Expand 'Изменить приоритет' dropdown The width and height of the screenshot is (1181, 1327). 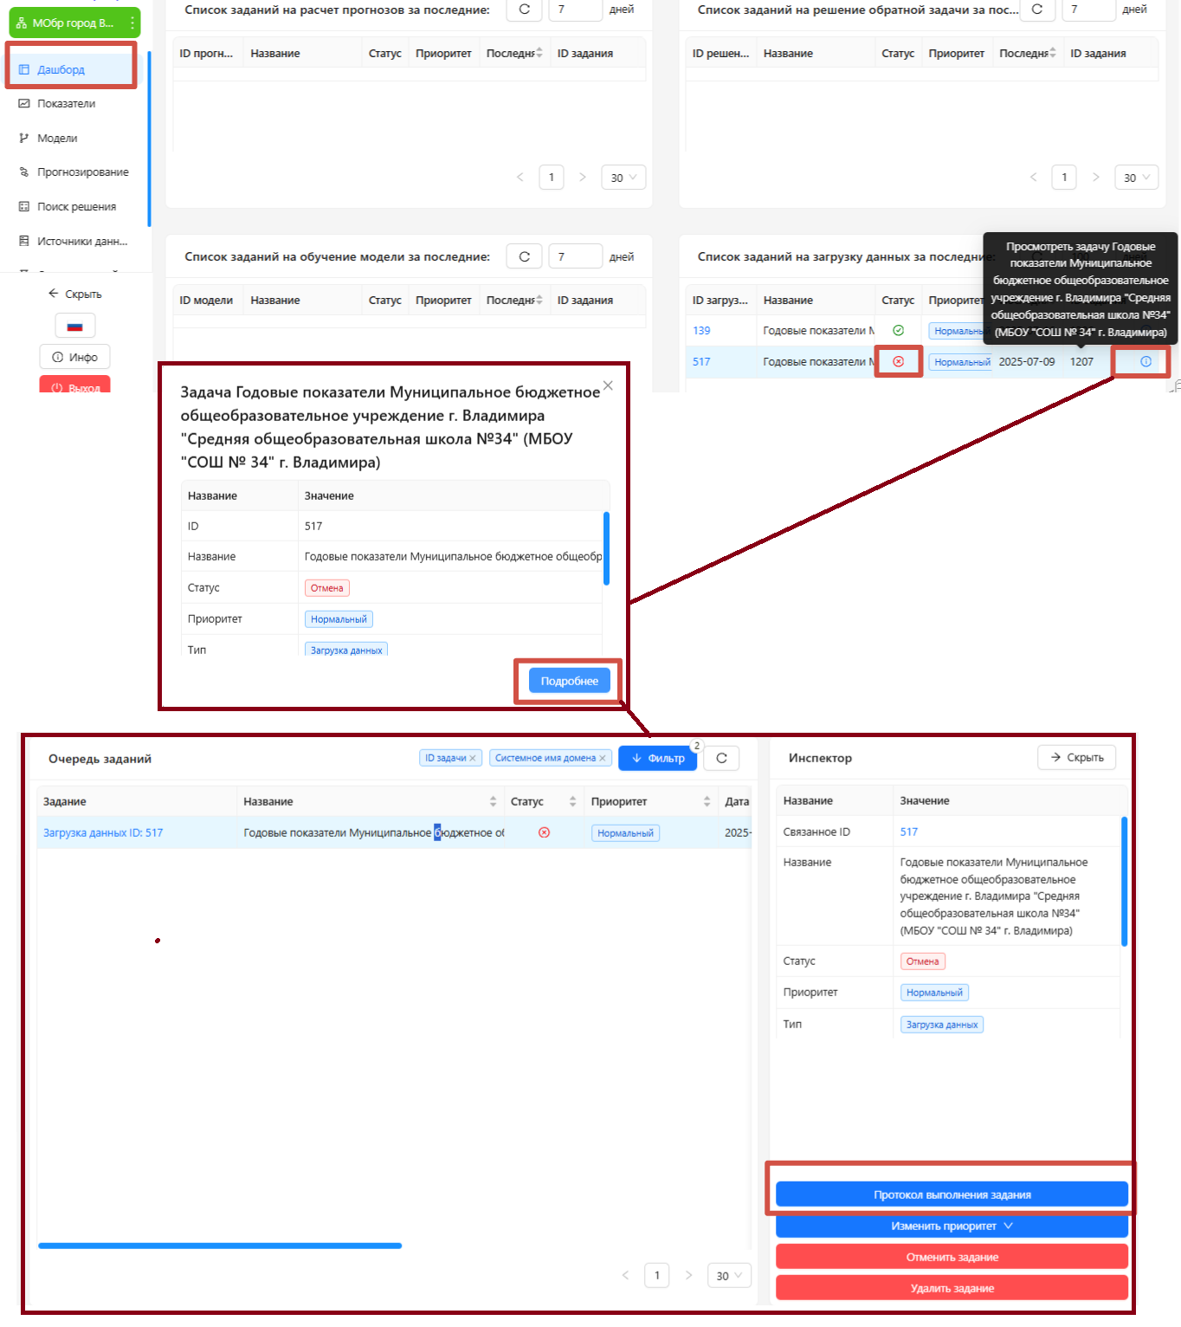tap(952, 1227)
